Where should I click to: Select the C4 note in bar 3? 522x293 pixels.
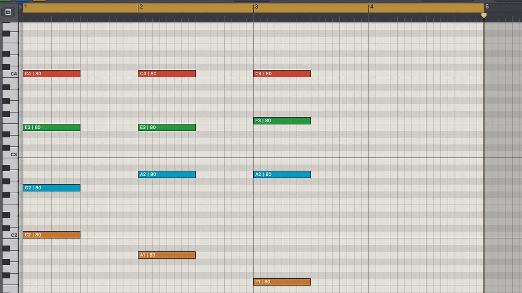pos(282,73)
